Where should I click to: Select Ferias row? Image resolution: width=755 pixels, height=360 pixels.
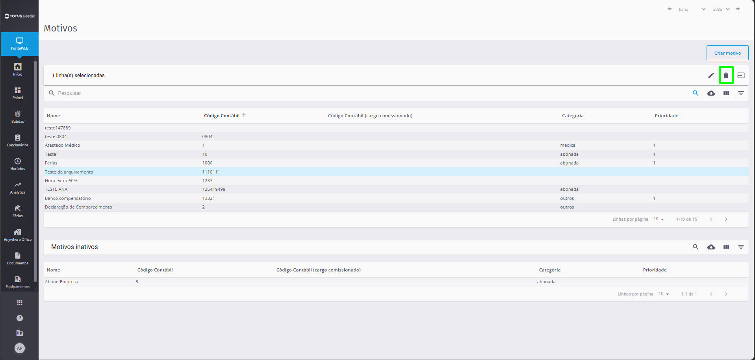click(396, 163)
